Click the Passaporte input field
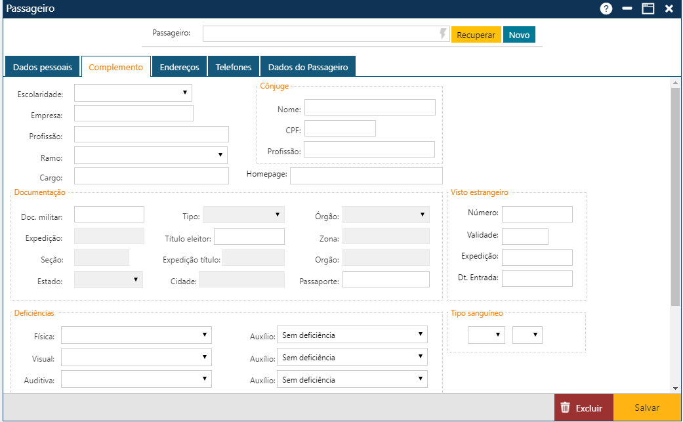The image size is (683, 422). coord(386,280)
